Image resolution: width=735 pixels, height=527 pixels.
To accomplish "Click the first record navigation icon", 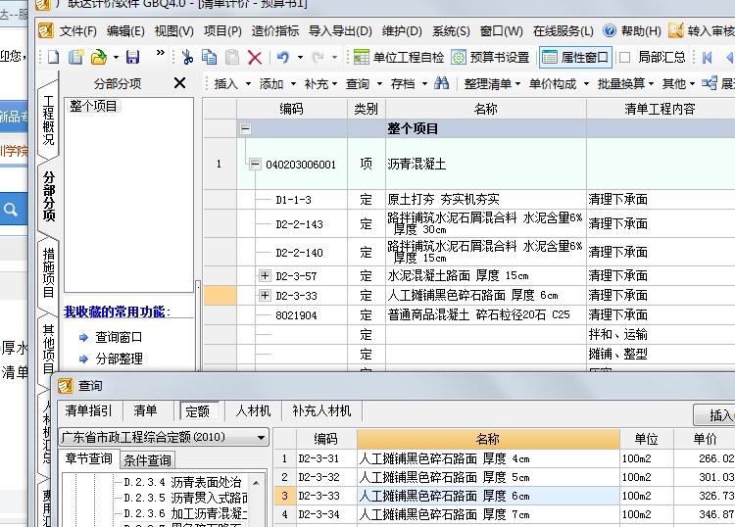I will (x=708, y=57).
